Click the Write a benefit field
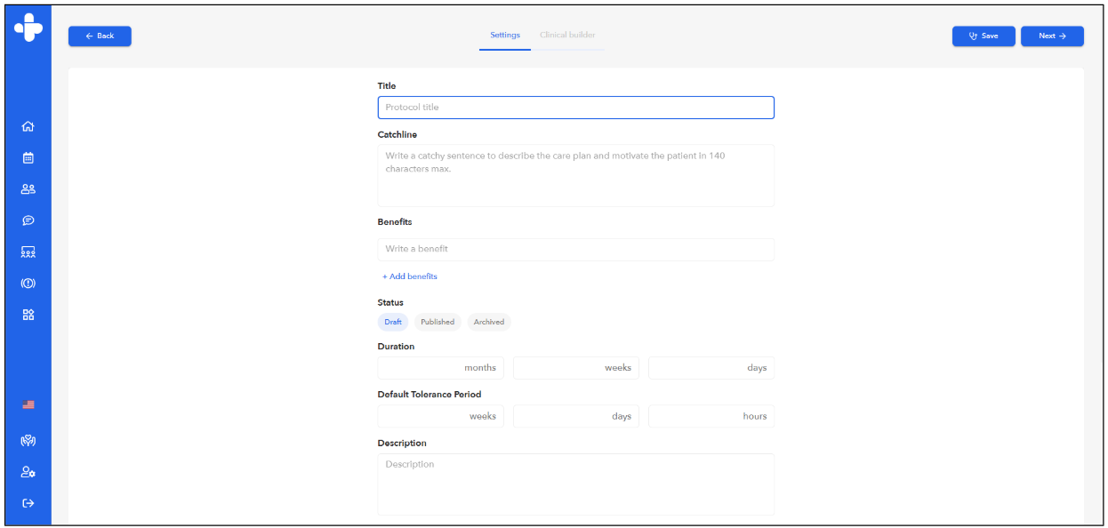 (576, 250)
